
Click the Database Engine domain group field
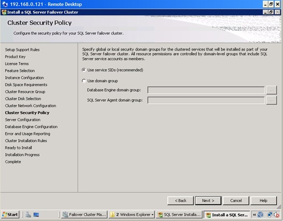coord(206,90)
